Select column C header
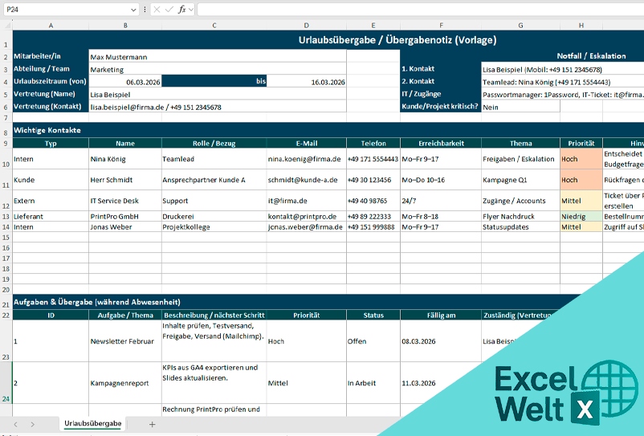 (214, 26)
